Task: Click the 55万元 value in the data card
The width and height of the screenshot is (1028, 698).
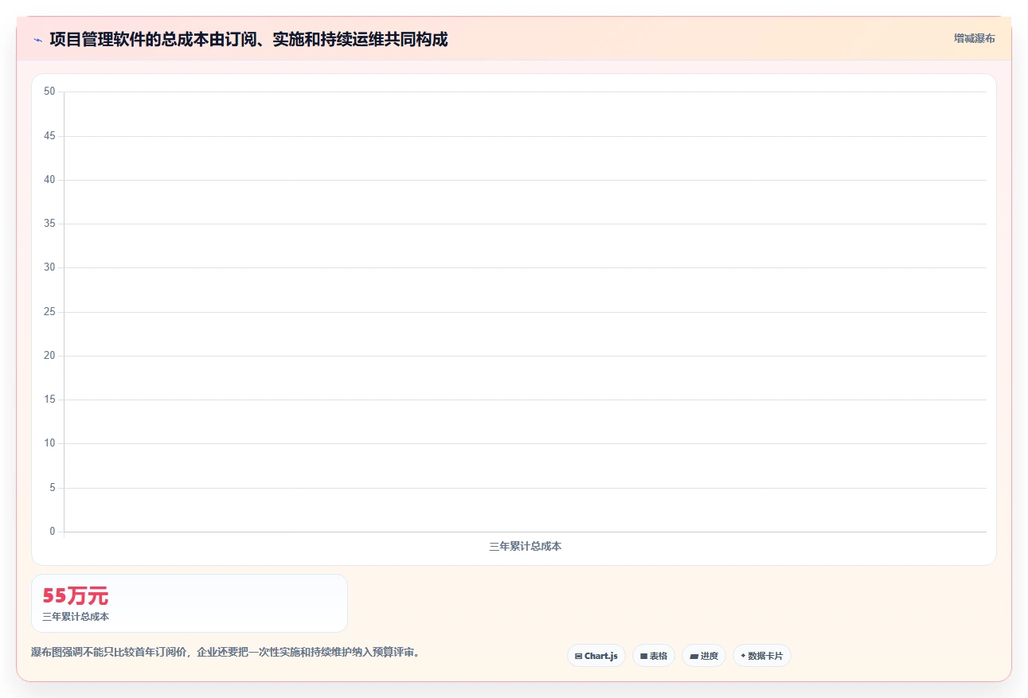Action: click(76, 596)
